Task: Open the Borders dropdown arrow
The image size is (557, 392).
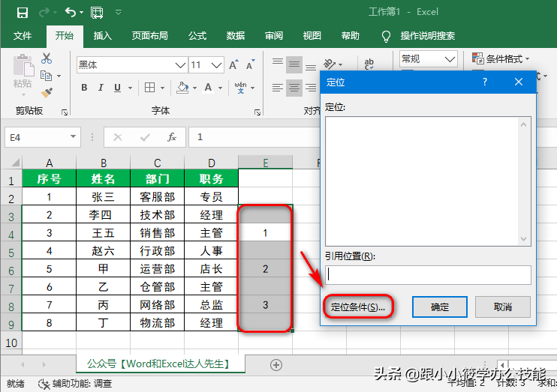Action: [x=162, y=88]
